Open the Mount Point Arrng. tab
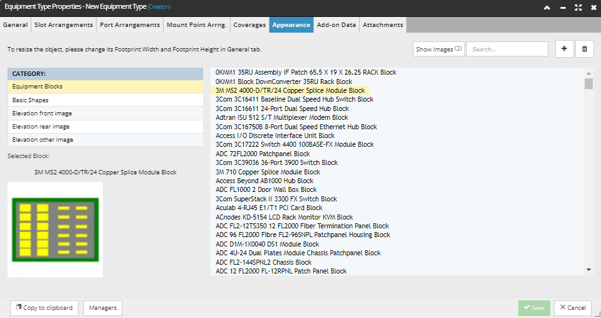The height and width of the screenshot is (318, 601). [x=197, y=24]
